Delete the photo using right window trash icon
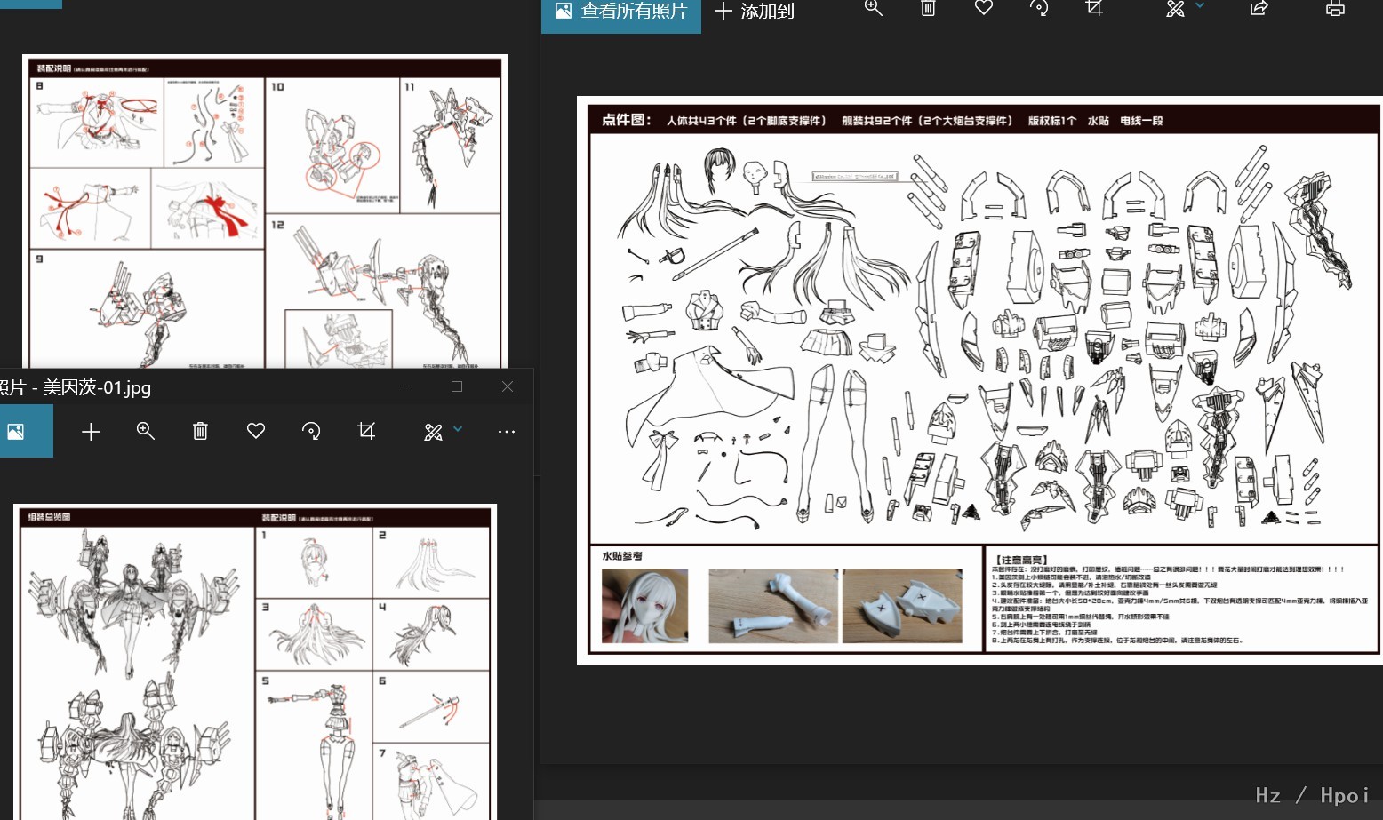 (928, 9)
